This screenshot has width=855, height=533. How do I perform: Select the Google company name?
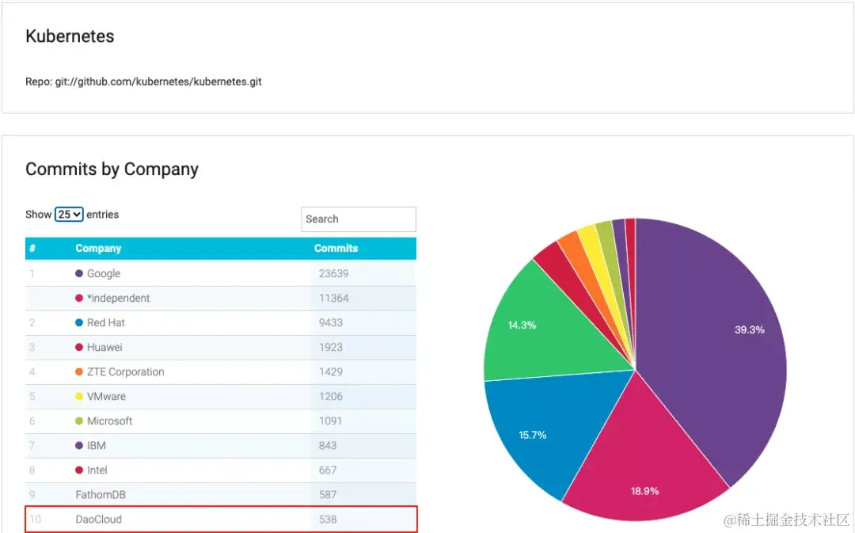pyautogui.click(x=104, y=273)
